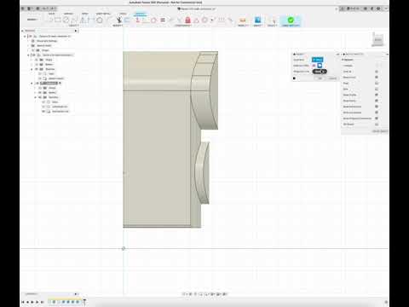Collapse the root component in the browser tree
This screenshot has height=307, width=409.
pyautogui.click(x=25, y=37)
